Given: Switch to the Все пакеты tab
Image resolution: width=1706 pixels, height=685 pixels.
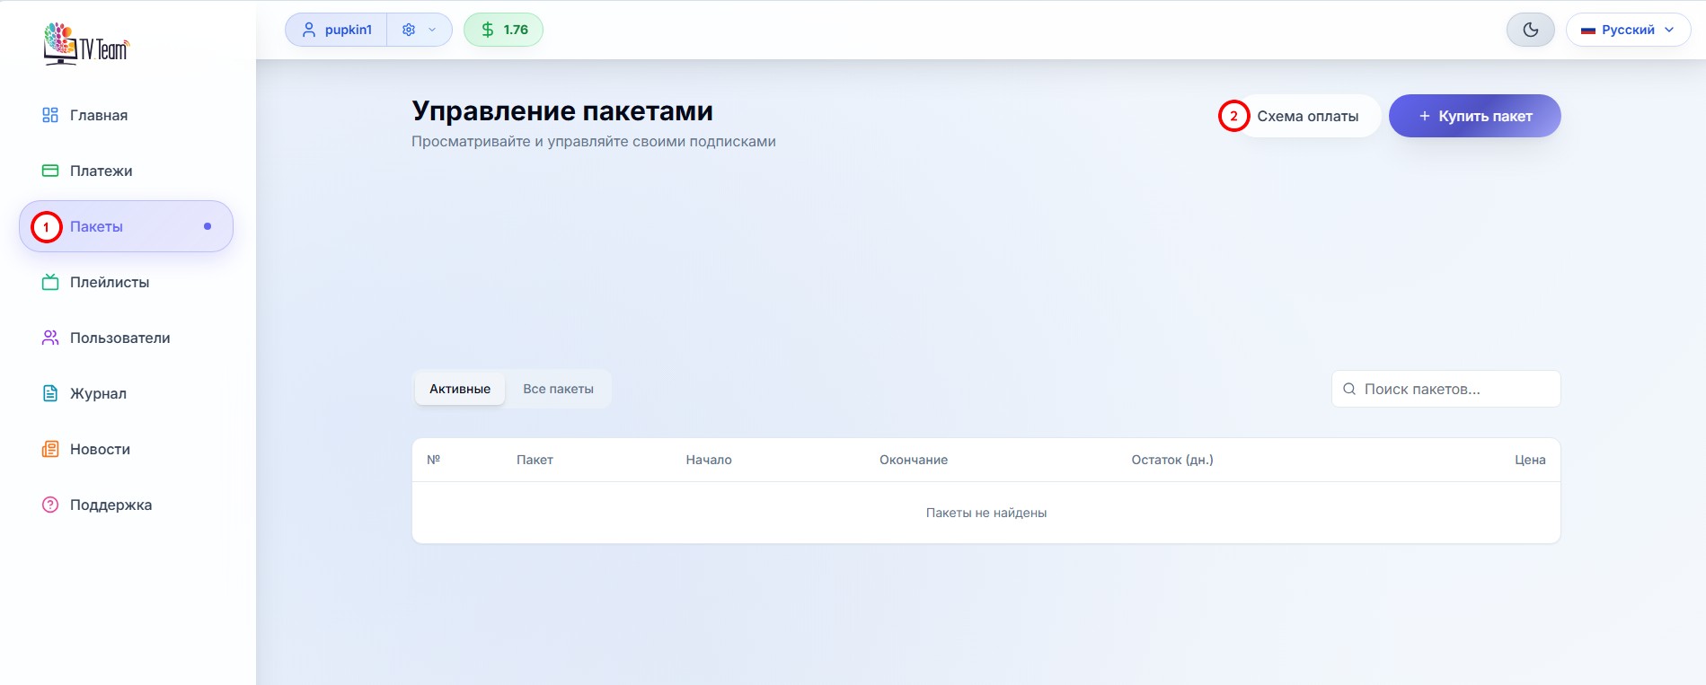Looking at the screenshot, I should point(558,389).
